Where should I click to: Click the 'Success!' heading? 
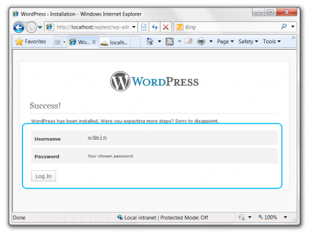(x=45, y=106)
